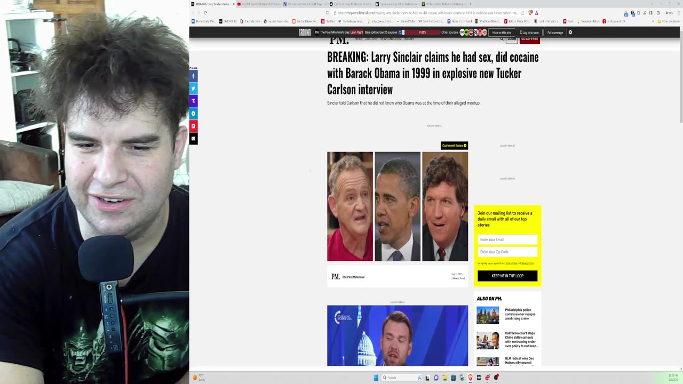Share article by email sidebar icon
Screen dimensions: 683x384
193,138
